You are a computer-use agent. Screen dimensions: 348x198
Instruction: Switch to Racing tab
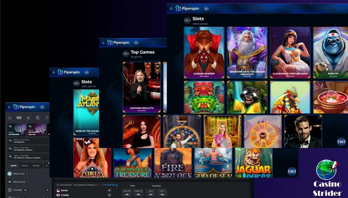36,166
